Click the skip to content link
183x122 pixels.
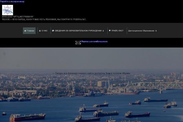(x=12, y=2)
